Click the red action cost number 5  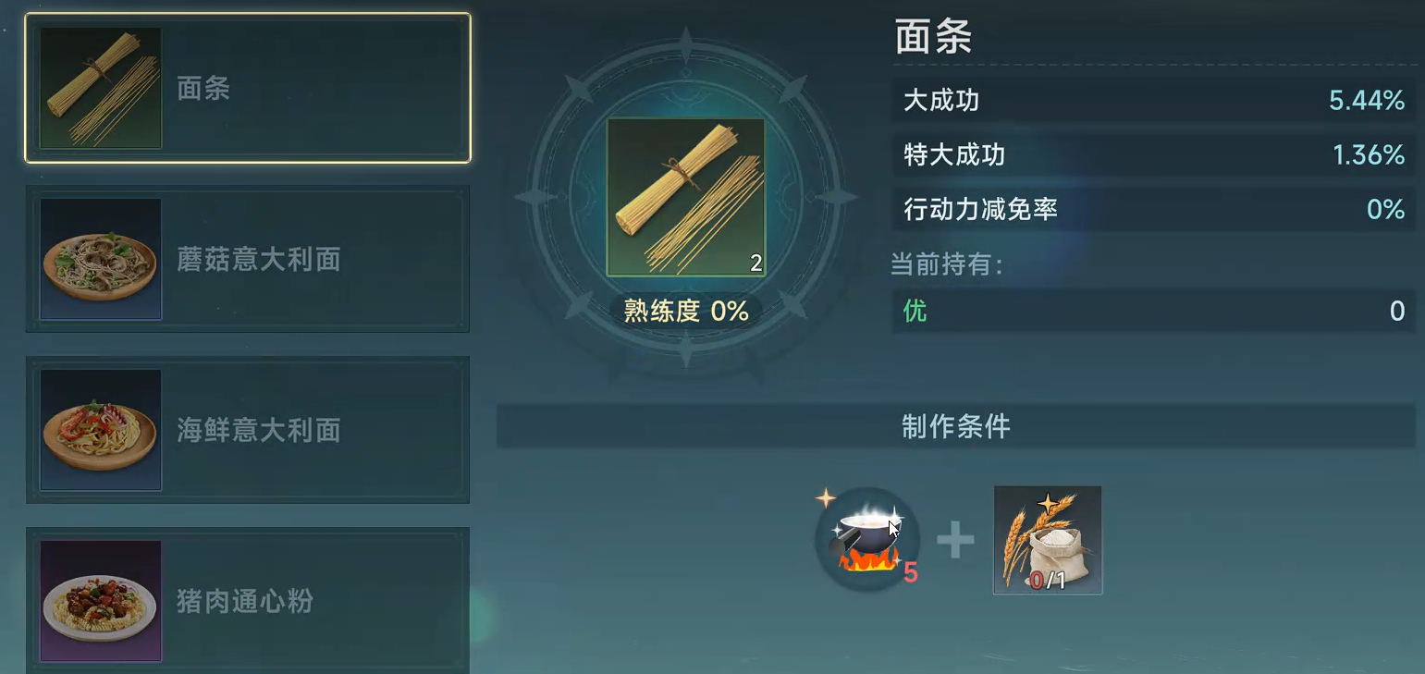(x=911, y=573)
